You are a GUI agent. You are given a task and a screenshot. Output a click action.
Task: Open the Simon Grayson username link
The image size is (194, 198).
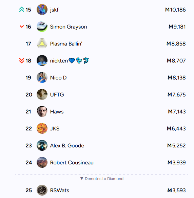(x=69, y=26)
